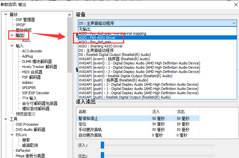The image size is (239, 158).
Task: Collapse the 输出 tree node
Action: coord(12,35)
